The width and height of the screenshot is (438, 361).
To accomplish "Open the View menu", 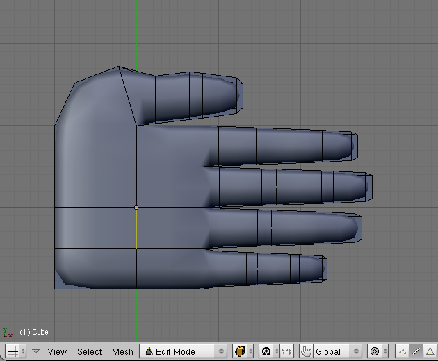I will point(57,351).
